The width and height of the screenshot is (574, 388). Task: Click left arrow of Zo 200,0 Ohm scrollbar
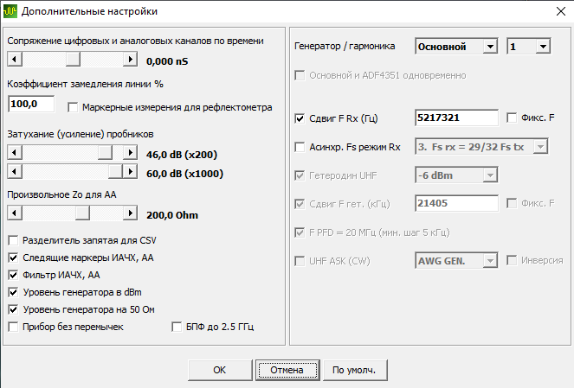[15, 213]
